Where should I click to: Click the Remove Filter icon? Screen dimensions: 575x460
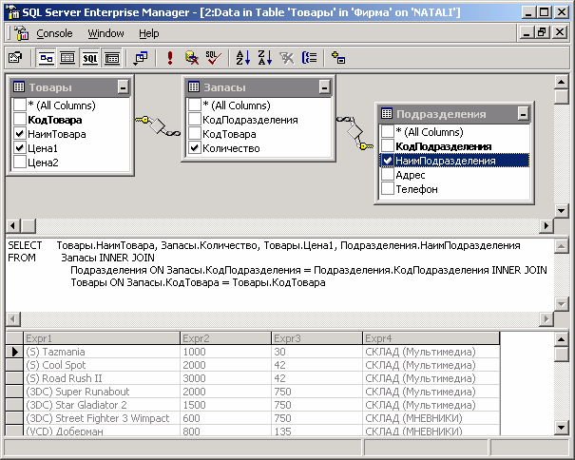coord(287,58)
